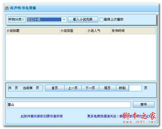The width and height of the screenshot is (162, 129).
Task: Sort by 小说类型 column header
Action: click(73, 31)
